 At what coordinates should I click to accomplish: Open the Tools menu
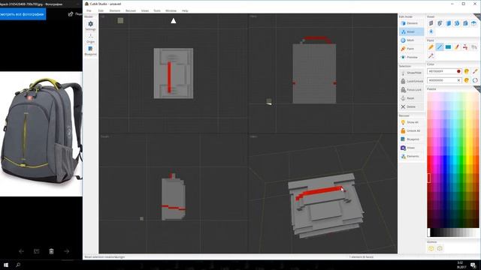(x=157, y=10)
